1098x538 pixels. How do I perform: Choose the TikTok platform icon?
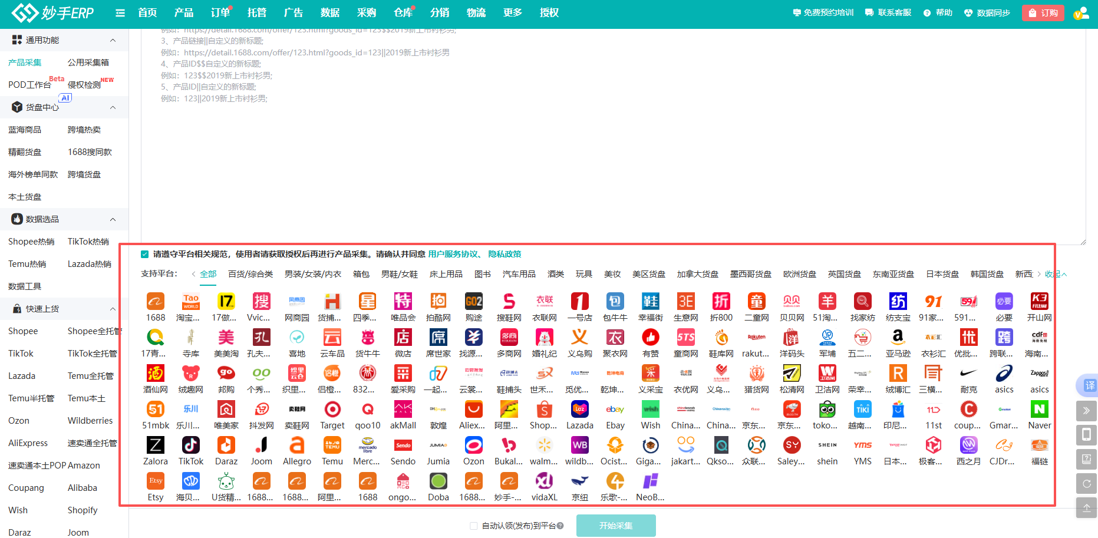point(191,445)
